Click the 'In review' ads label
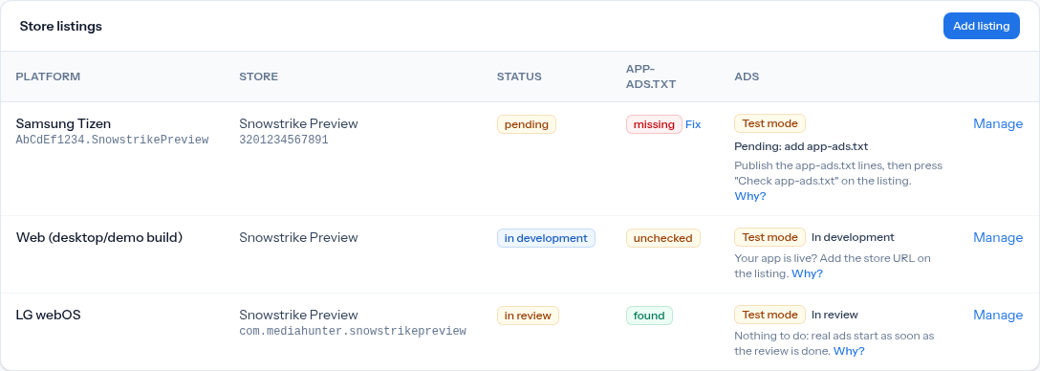1040x371 pixels. pos(834,315)
